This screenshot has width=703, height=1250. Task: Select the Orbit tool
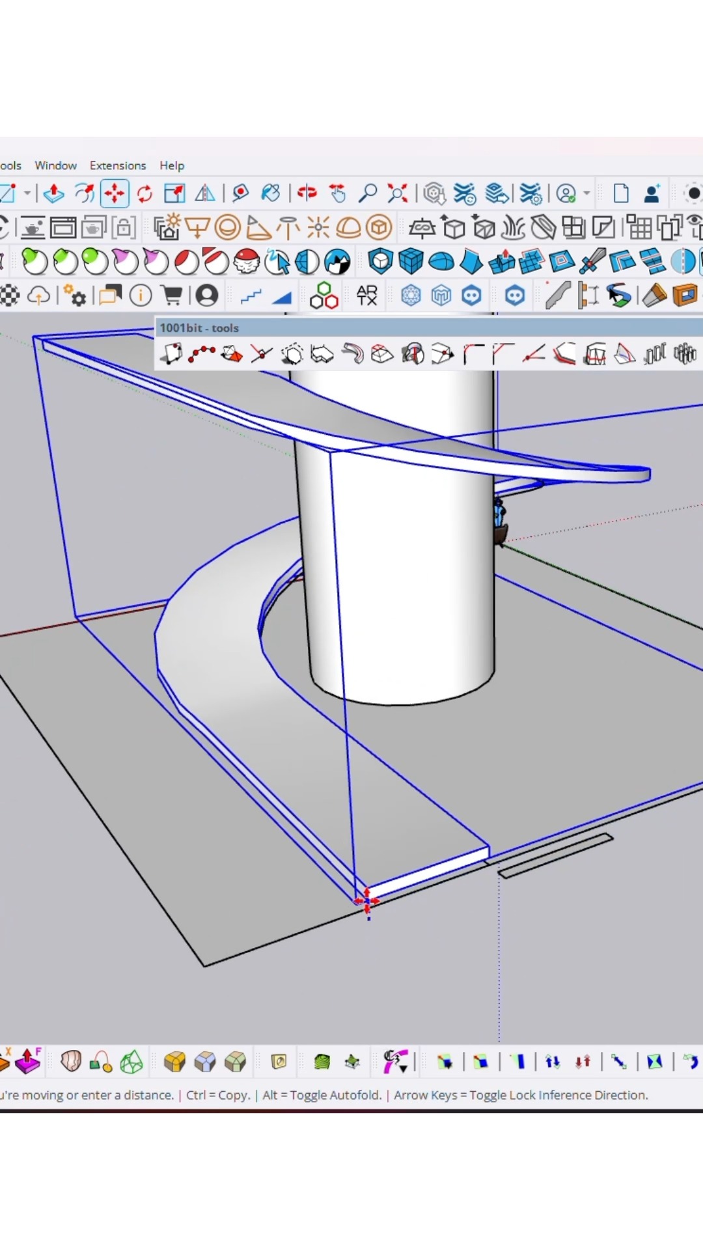(307, 193)
